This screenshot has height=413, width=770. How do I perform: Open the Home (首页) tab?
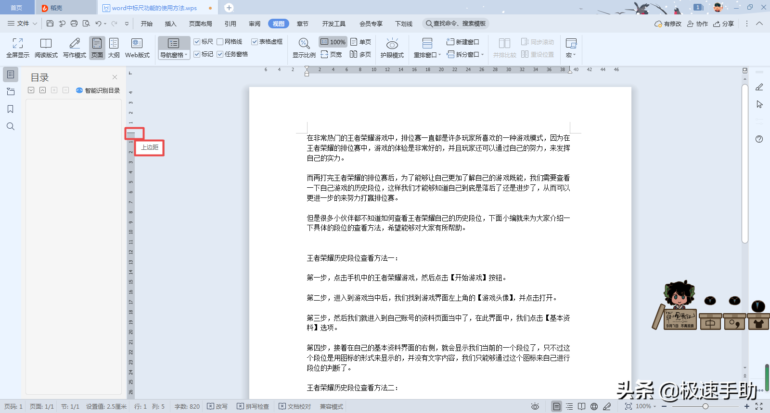[16, 8]
